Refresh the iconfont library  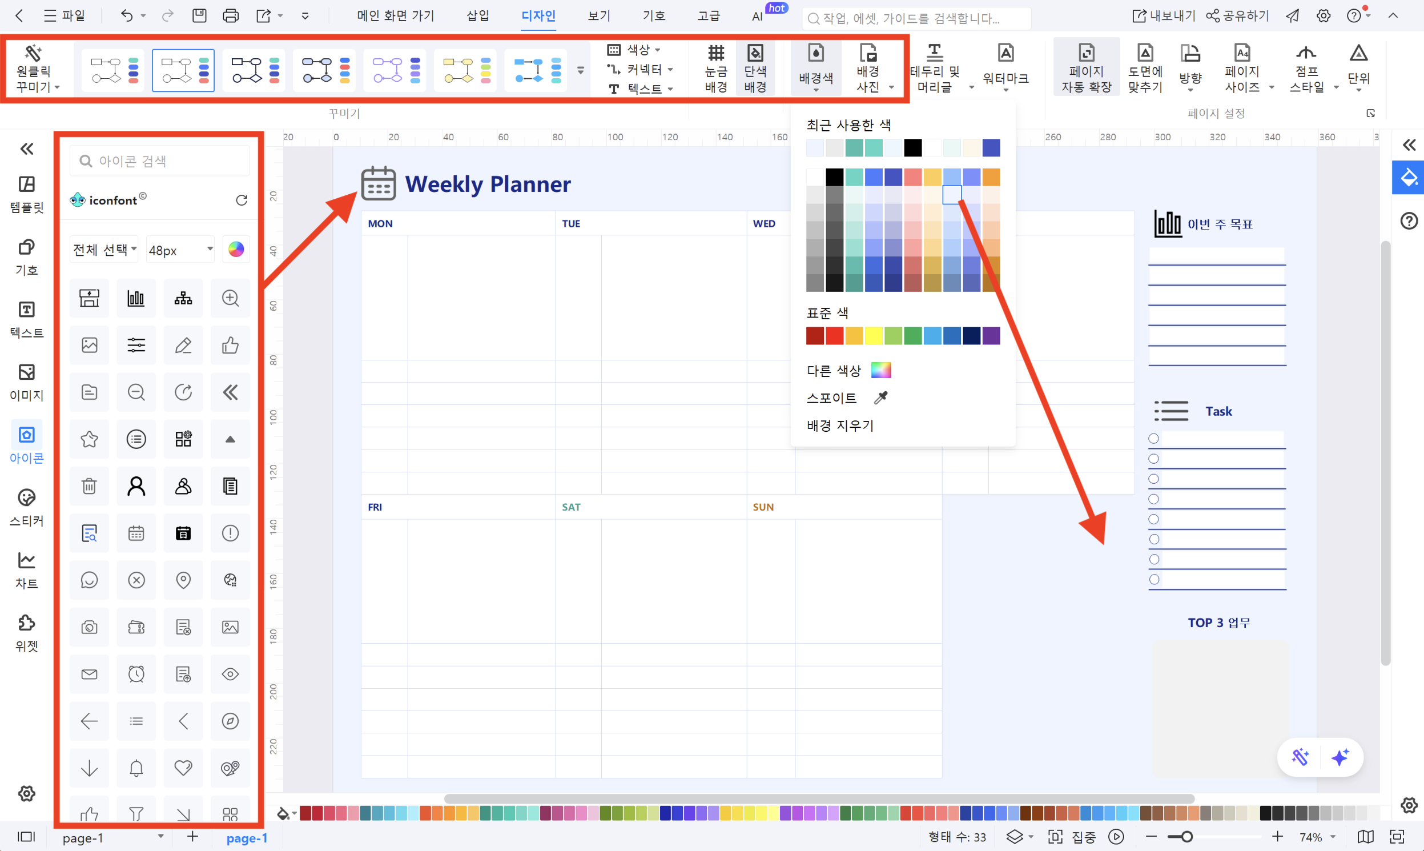tap(242, 200)
